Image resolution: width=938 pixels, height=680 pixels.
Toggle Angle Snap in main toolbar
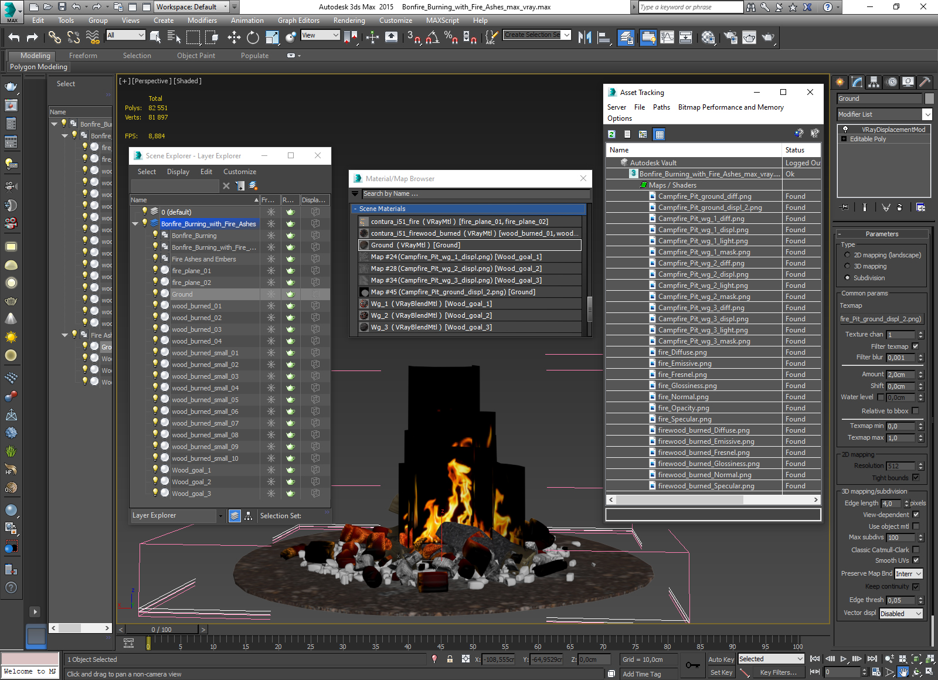pyautogui.click(x=433, y=38)
